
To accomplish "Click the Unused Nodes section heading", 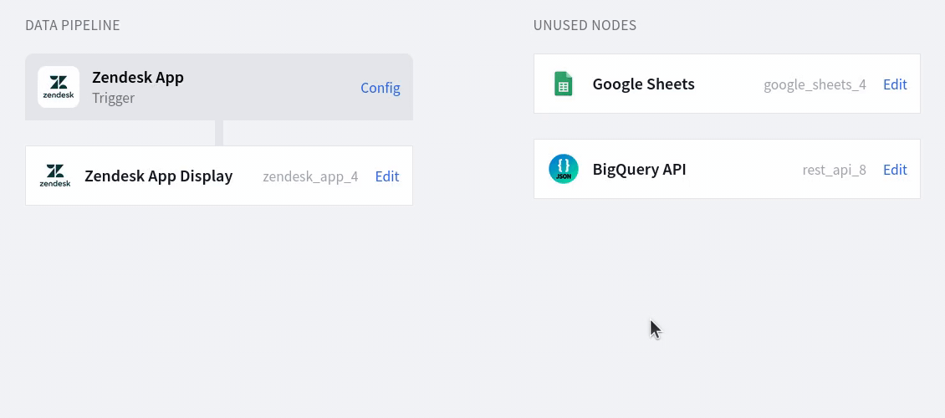I will (585, 25).
